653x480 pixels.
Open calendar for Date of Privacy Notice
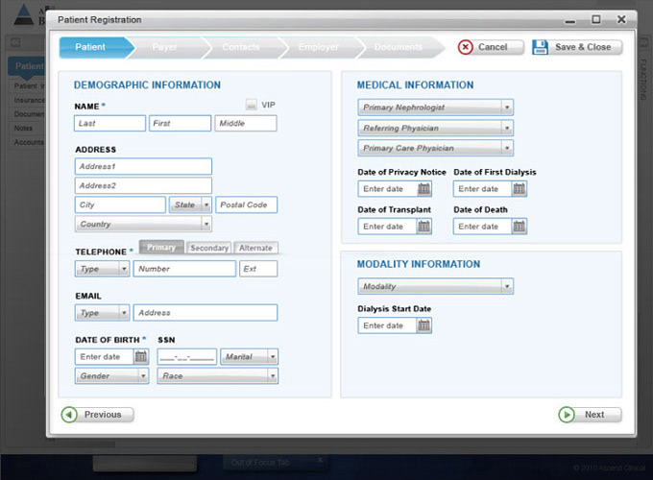coord(423,189)
